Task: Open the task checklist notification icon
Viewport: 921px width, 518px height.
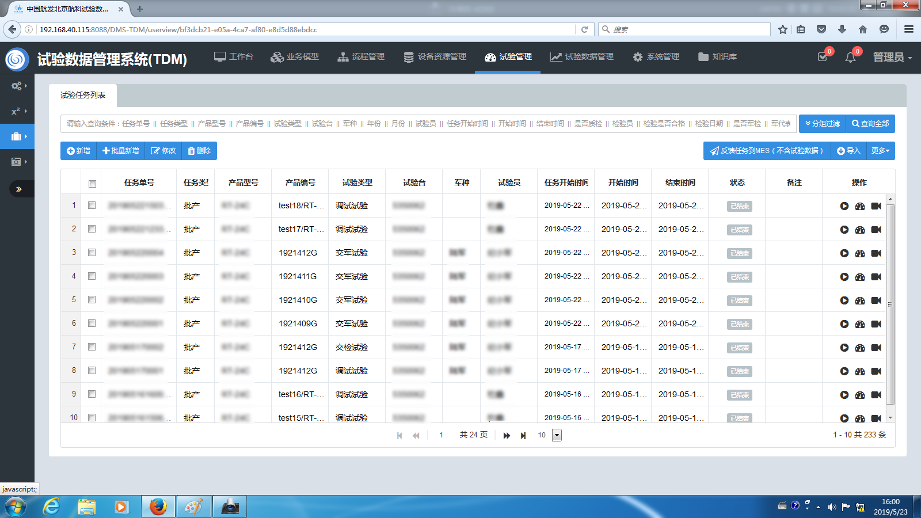Action: tap(823, 57)
